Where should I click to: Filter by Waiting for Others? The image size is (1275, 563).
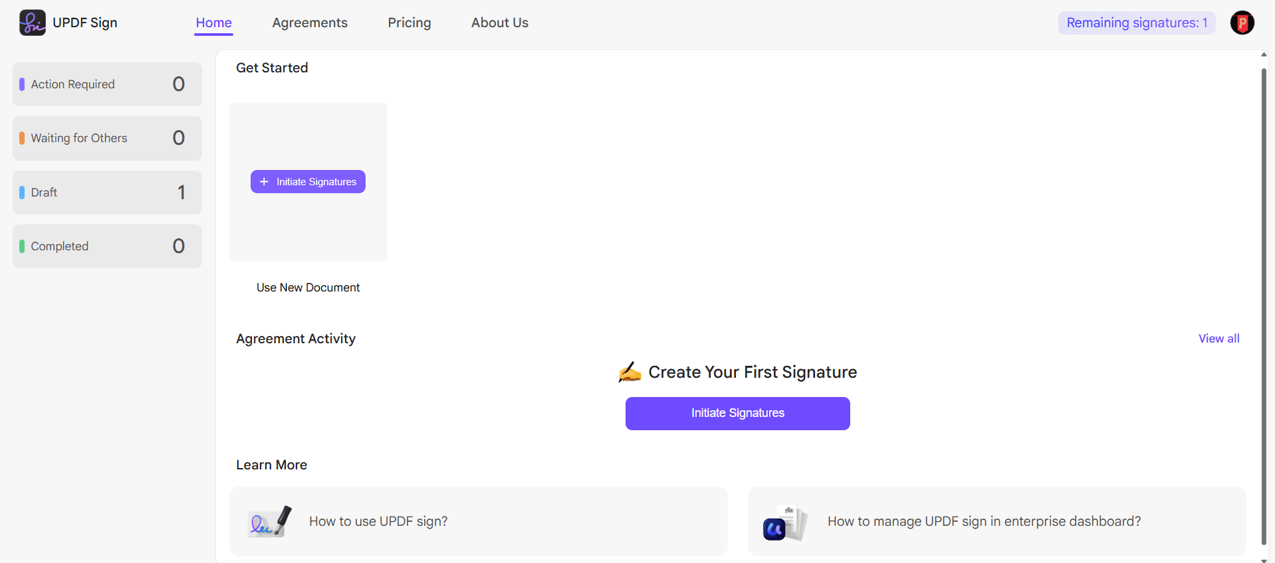coord(107,138)
